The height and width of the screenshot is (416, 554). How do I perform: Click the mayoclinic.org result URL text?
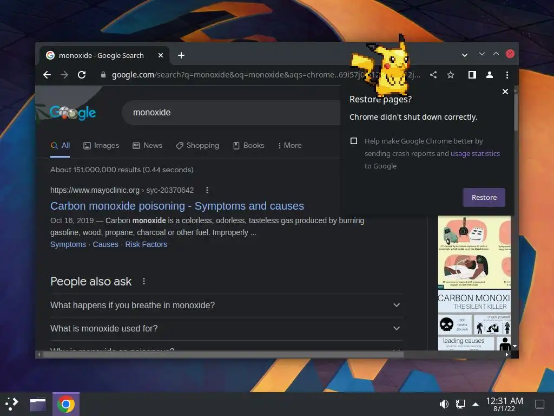click(122, 190)
